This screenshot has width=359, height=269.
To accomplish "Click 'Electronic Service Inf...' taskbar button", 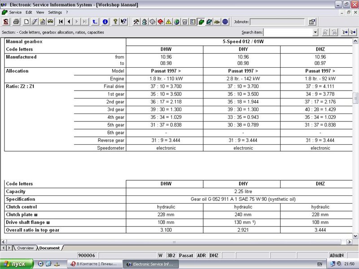I will tap(151, 264).
